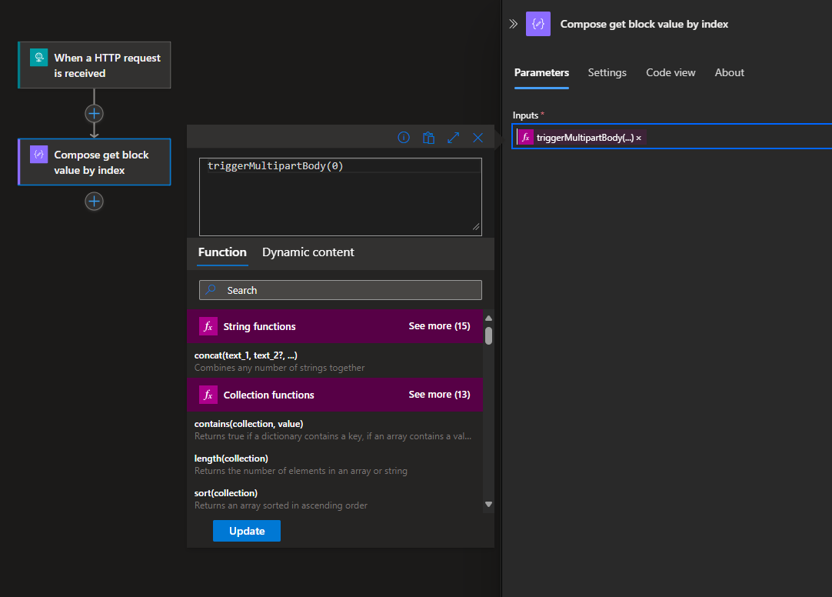Click the expression textarea resize handle
This screenshot has height=597, width=832.
tap(476, 227)
